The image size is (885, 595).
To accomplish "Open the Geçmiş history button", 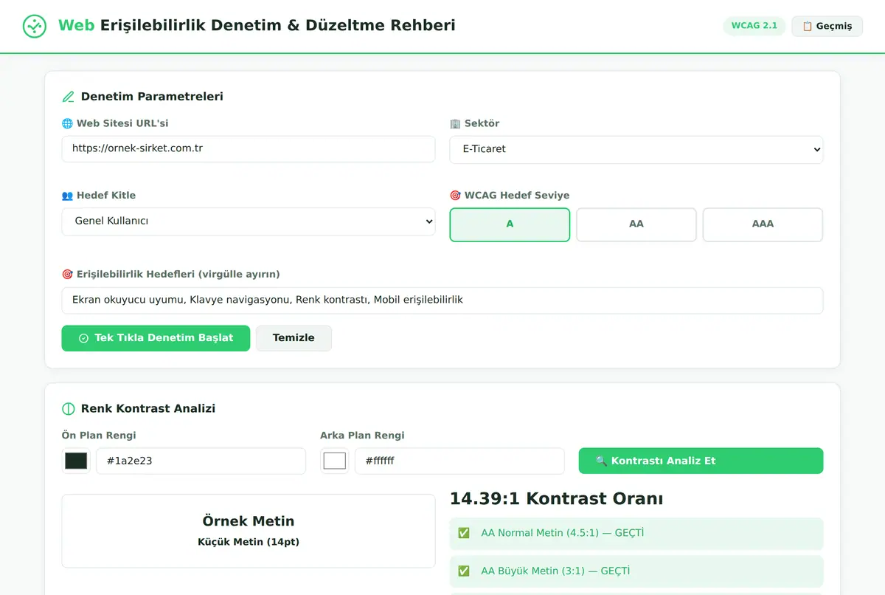I will pos(827,27).
